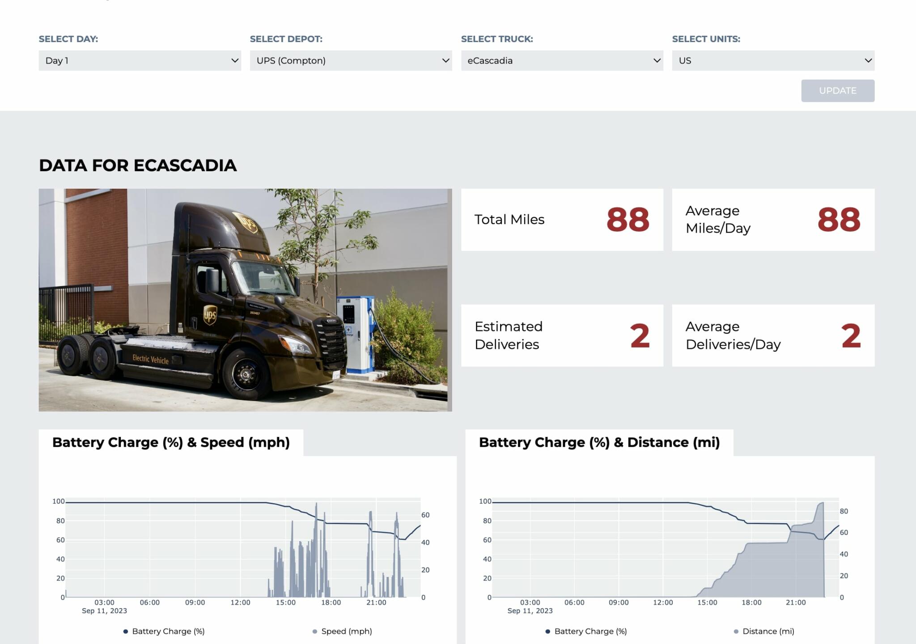Click the DATA FOR ECASCADIA heading
The image size is (916, 644).
(138, 165)
